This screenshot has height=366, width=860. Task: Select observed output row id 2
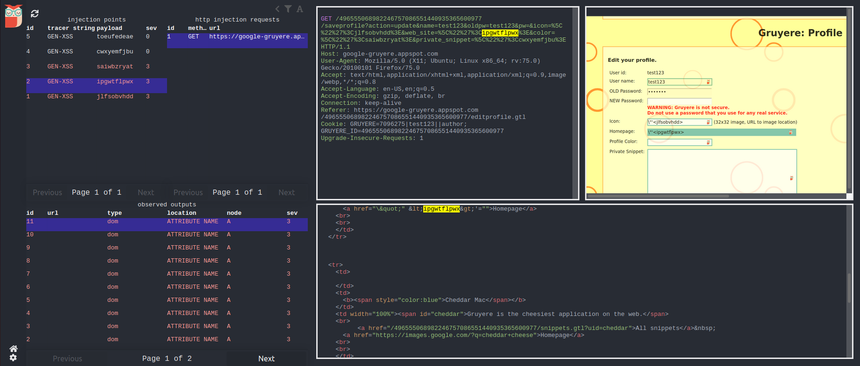tap(167, 343)
